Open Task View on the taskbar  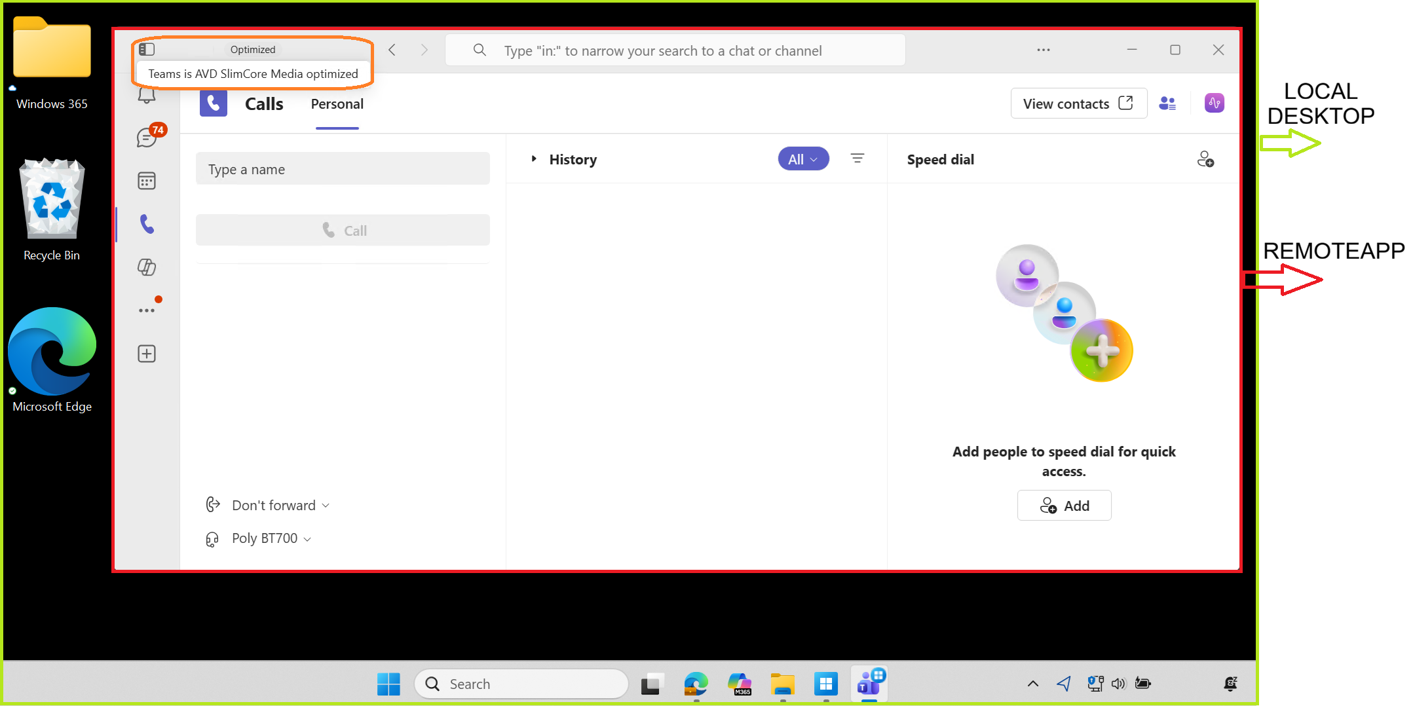tap(652, 684)
